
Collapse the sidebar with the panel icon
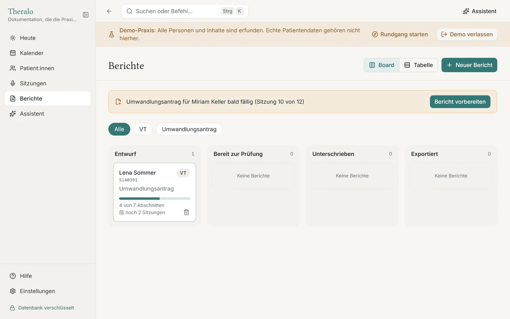(x=86, y=15)
